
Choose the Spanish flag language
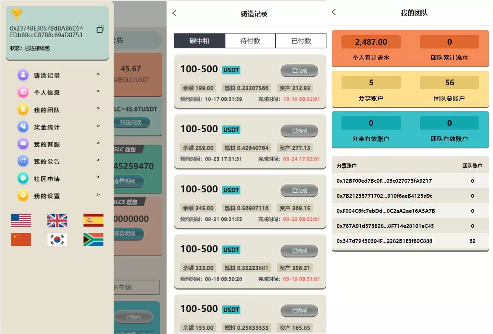[x=93, y=220]
